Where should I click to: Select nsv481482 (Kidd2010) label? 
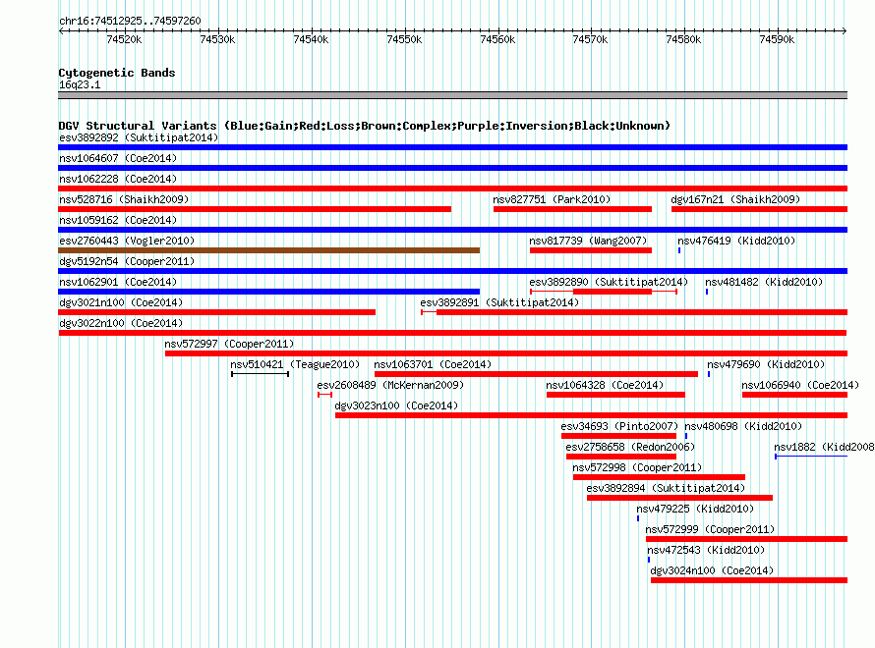764,282
